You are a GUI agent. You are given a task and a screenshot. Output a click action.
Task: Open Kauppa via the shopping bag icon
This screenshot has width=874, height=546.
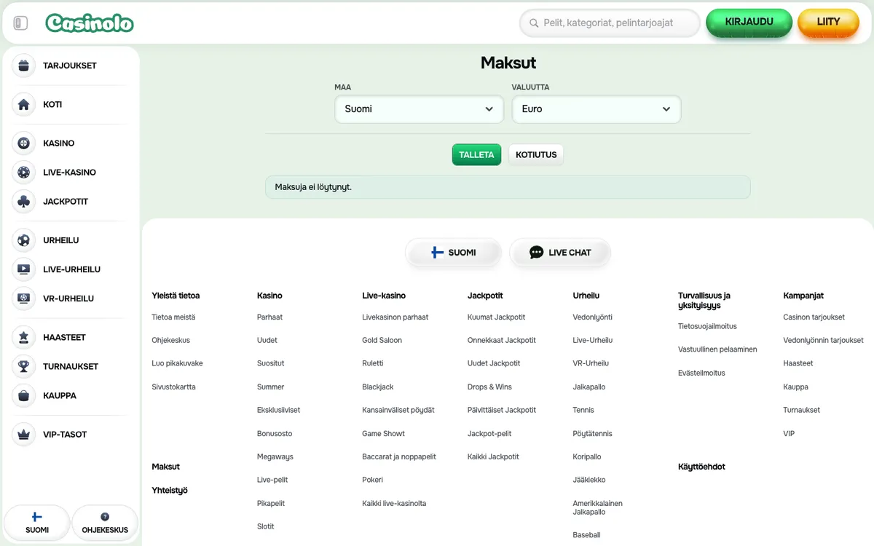tap(24, 395)
